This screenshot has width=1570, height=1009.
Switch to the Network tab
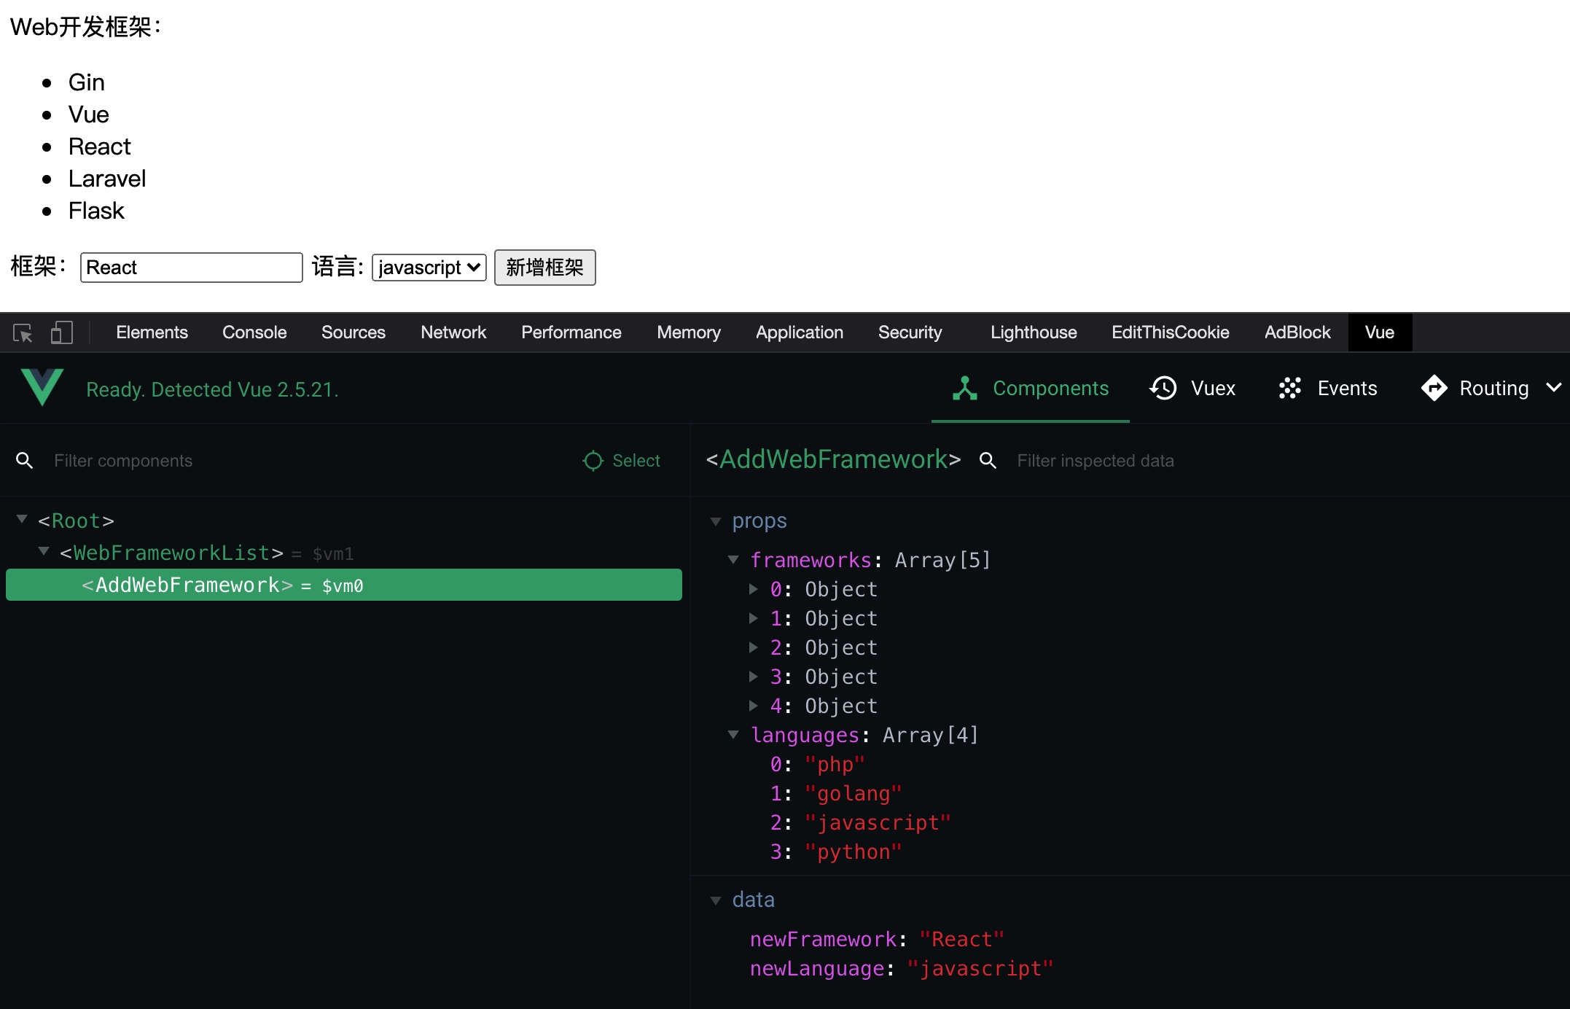click(x=453, y=332)
